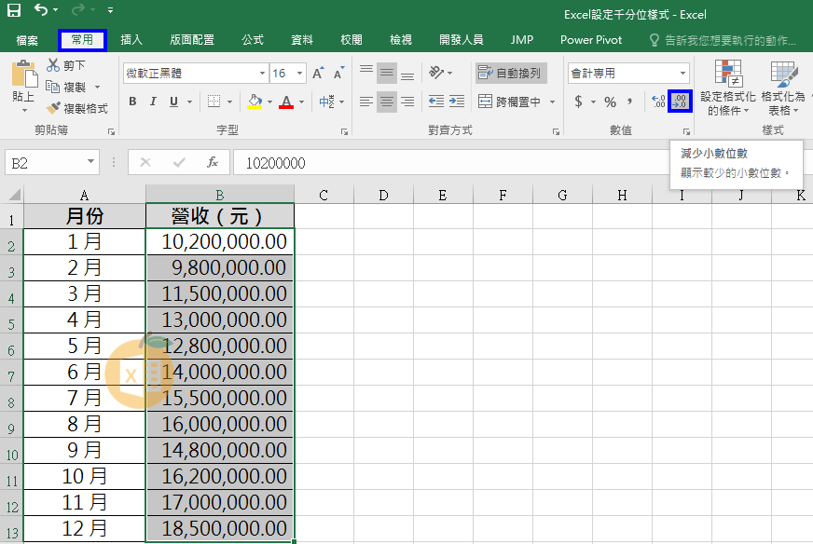Expand the number format dropdown 會計專用

(682, 73)
